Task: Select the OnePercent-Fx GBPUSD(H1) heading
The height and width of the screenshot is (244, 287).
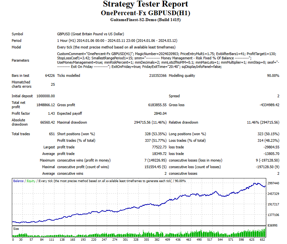Action: [145, 13]
